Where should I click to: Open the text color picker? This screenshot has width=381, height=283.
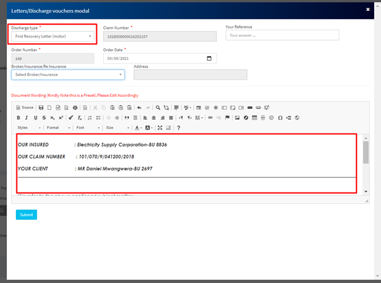point(138,128)
